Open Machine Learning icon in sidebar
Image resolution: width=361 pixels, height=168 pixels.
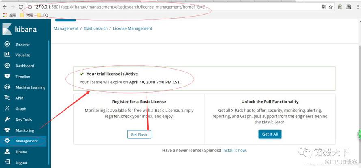click(x=7, y=87)
